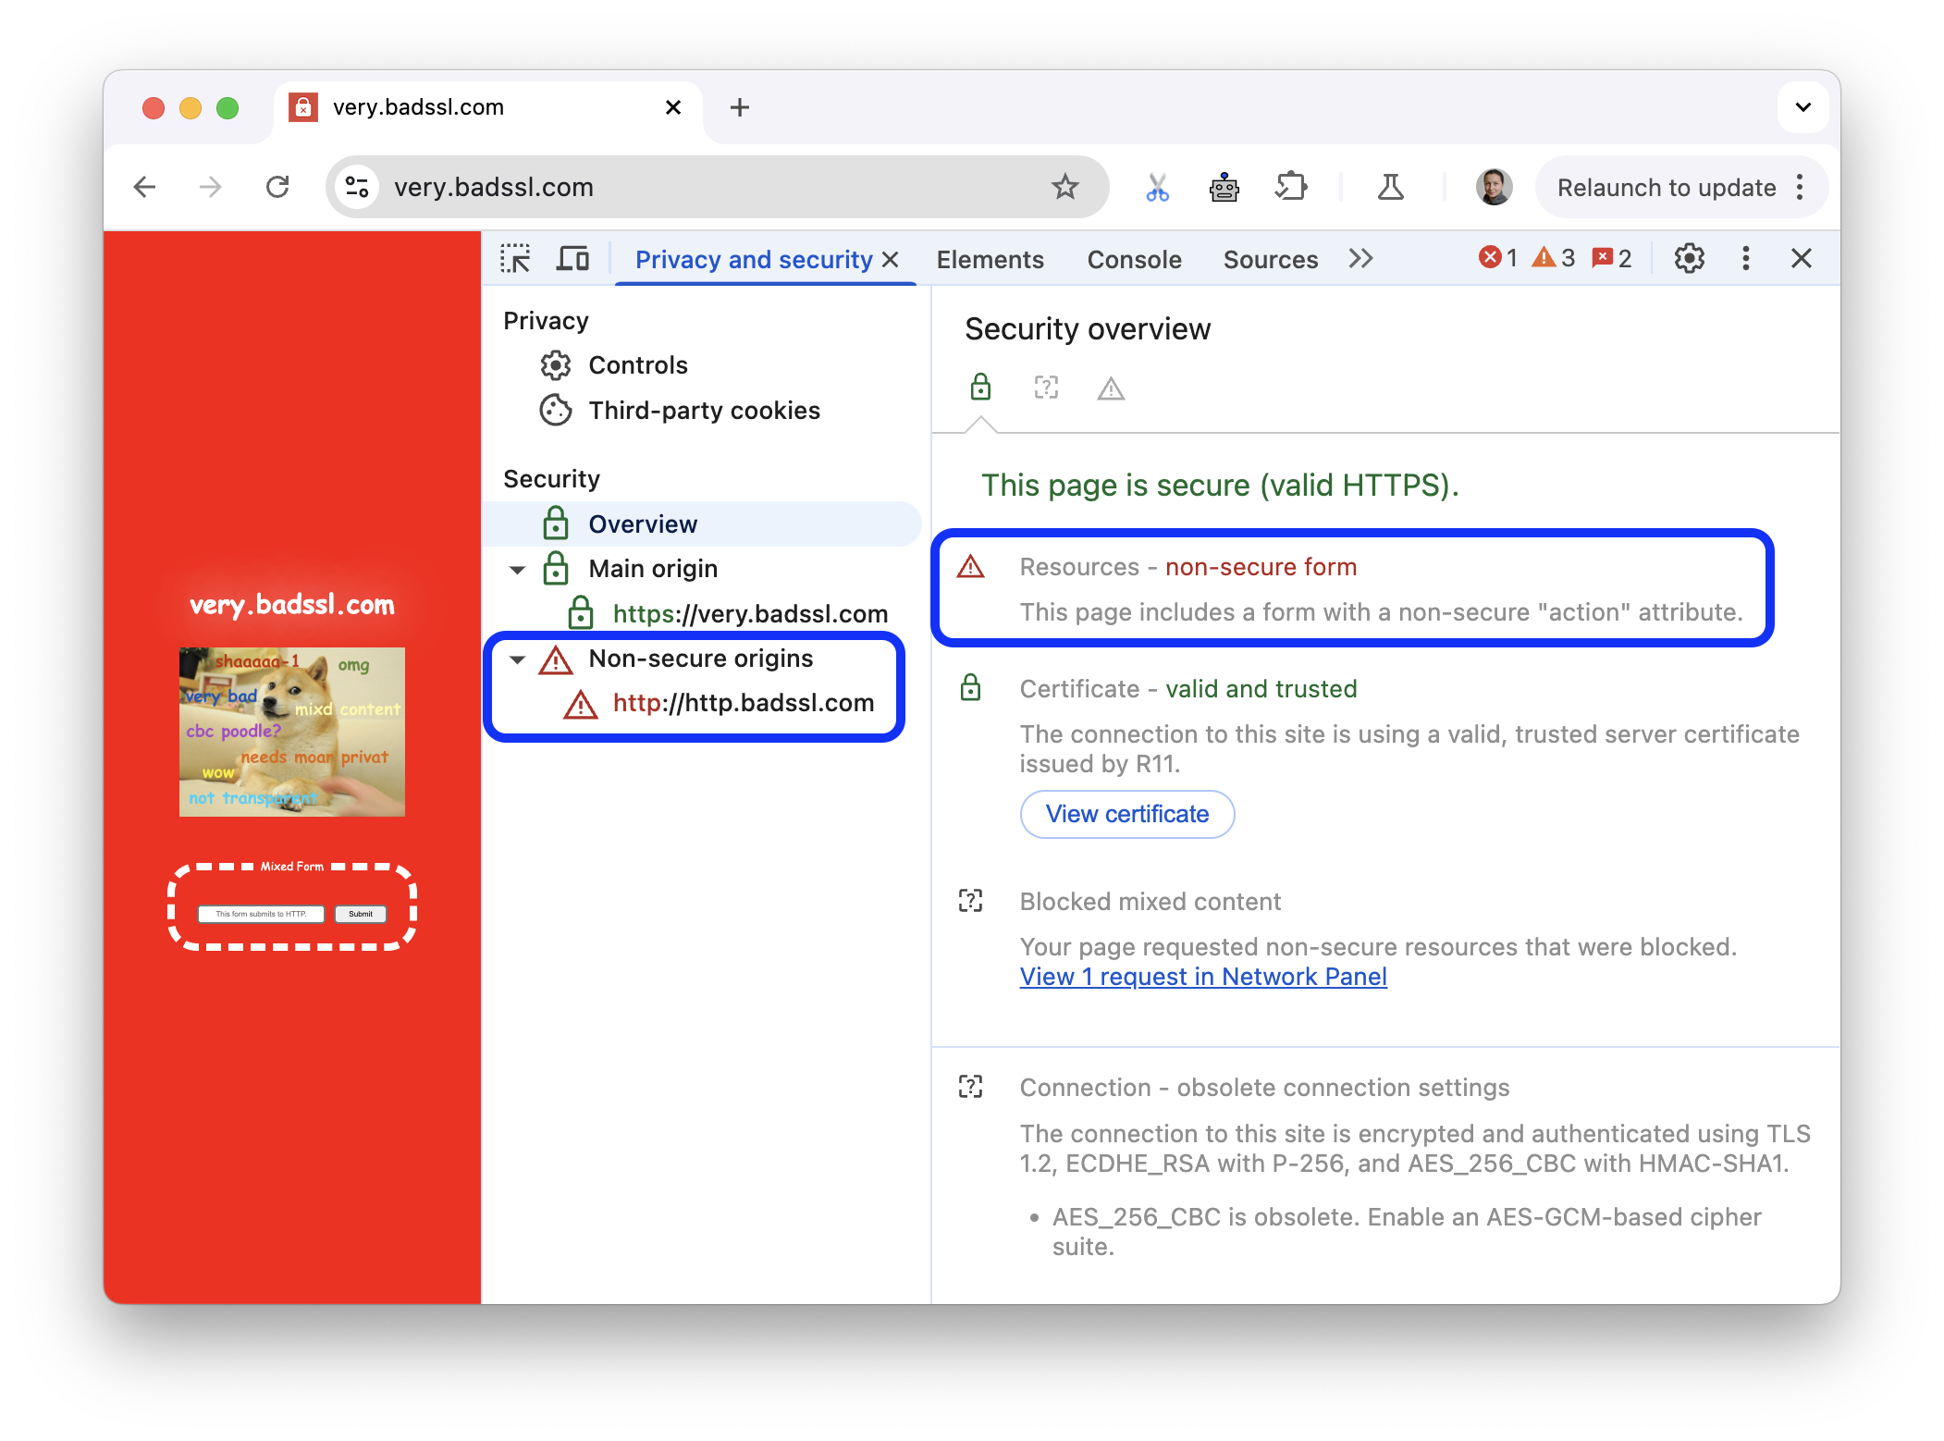Select the subframe icon in security panel
The height and width of the screenshot is (1441, 1944).
coord(1047,386)
